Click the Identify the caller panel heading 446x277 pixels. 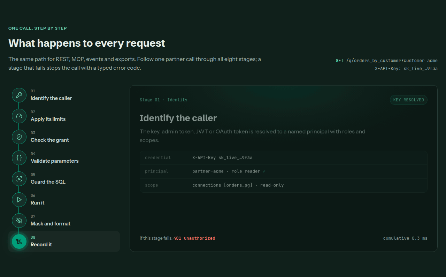tap(178, 118)
